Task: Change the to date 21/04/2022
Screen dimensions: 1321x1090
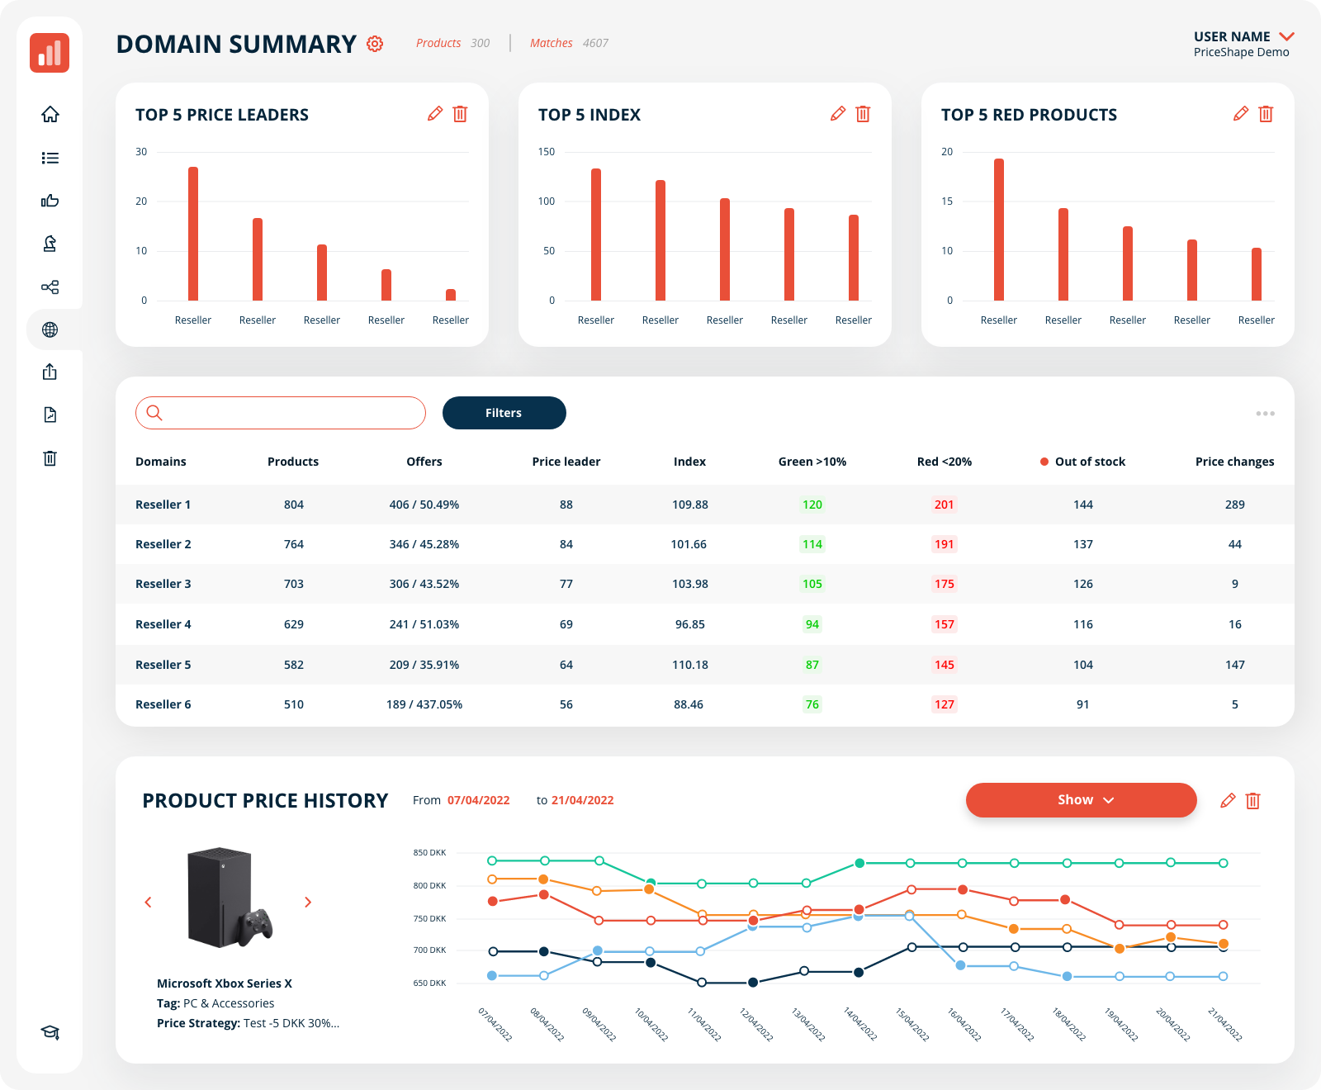Action: (x=583, y=800)
